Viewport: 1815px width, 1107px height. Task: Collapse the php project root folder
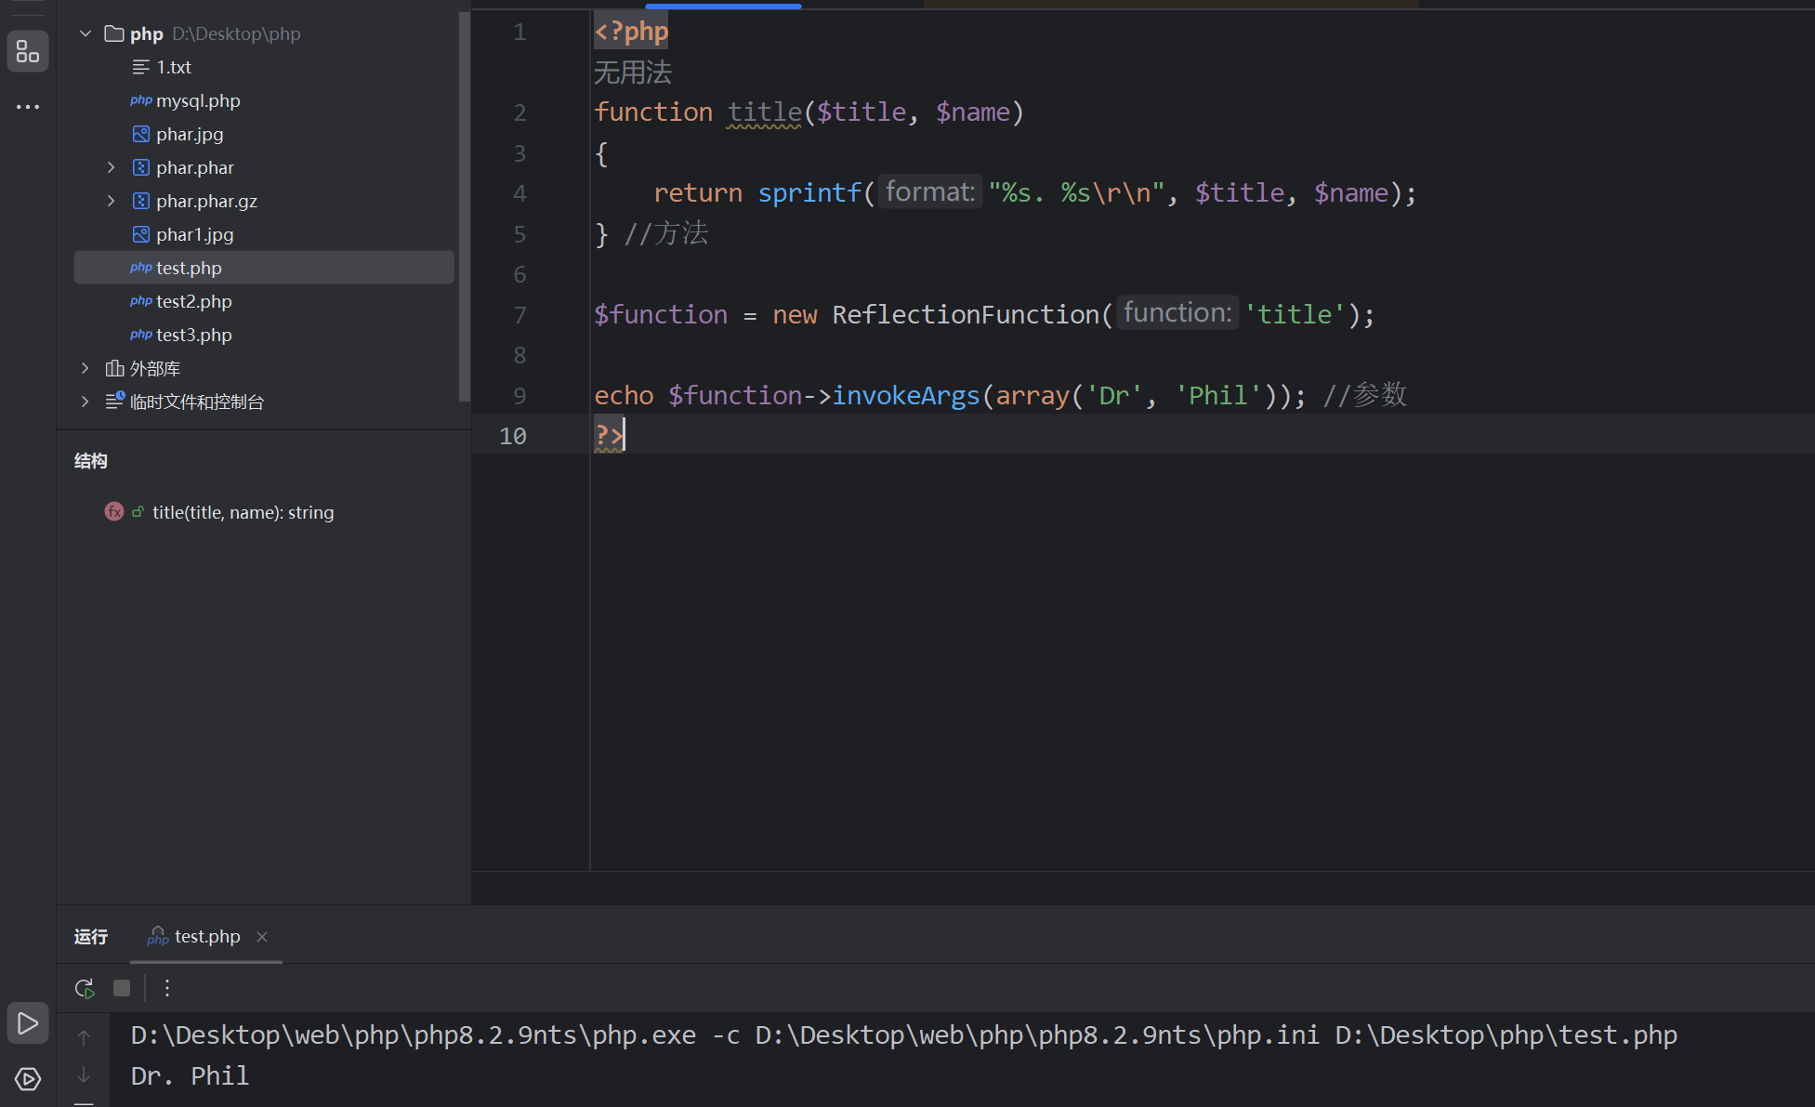click(x=85, y=34)
